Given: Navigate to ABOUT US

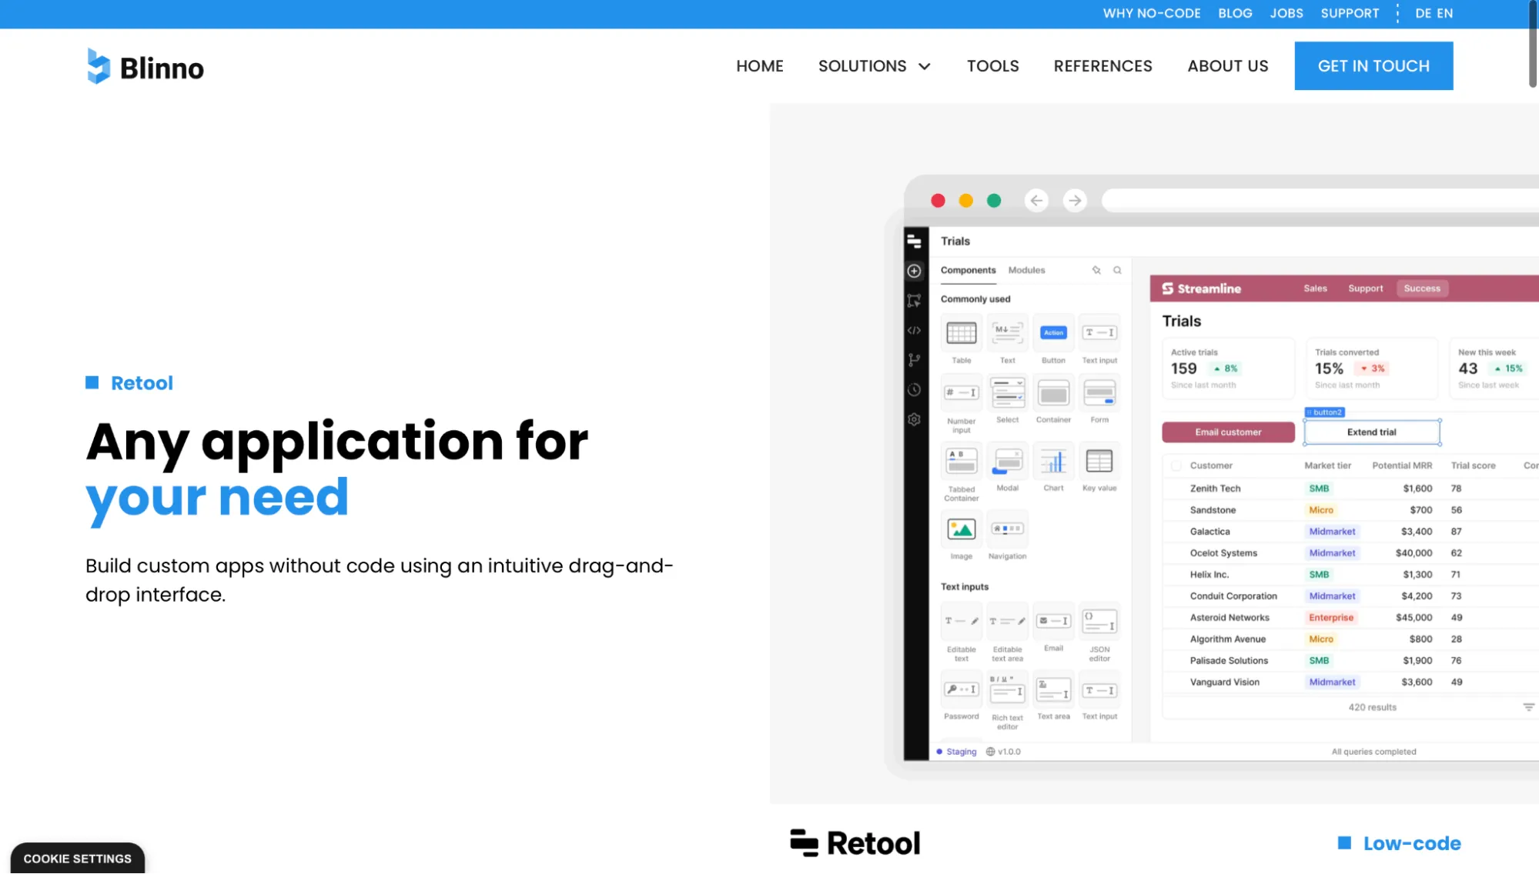Looking at the screenshot, I should click(x=1227, y=66).
